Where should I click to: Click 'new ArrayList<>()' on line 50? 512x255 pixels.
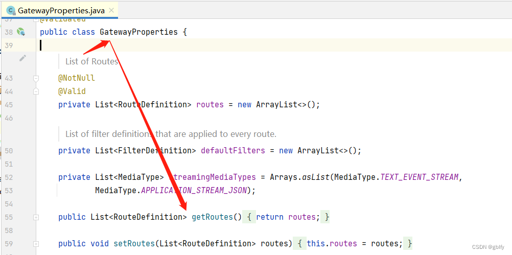[x=318, y=151]
